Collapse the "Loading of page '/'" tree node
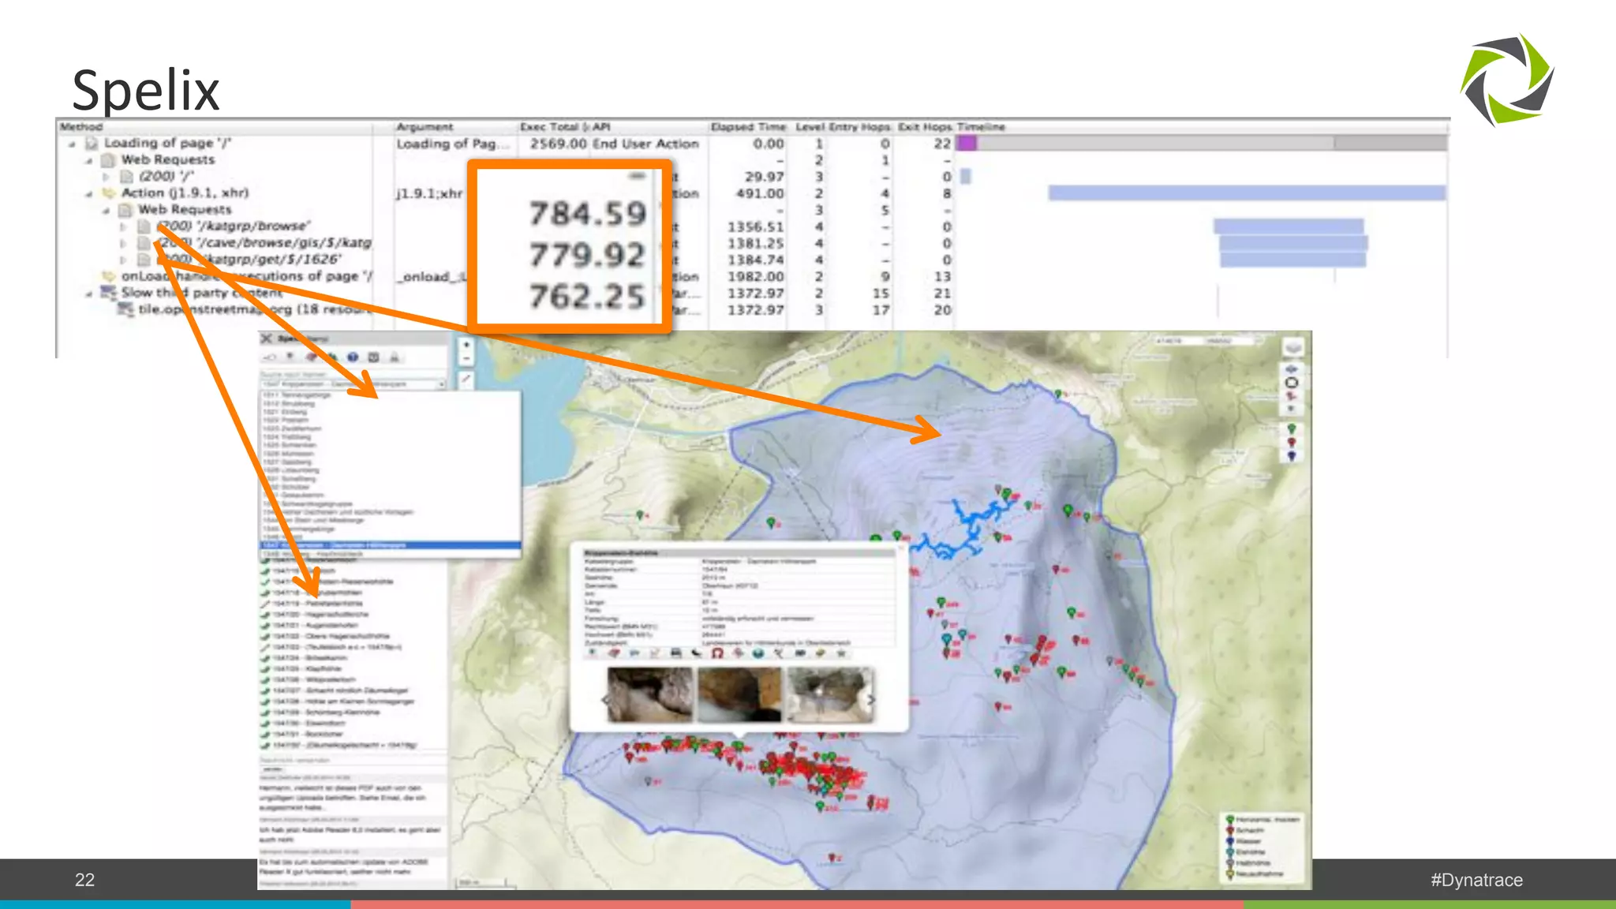The height and width of the screenshot is (909, 1616). pyautogui.click(x=72, y=144)
